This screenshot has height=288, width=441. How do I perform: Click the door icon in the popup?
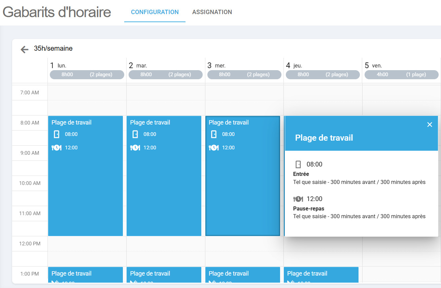pos(298,164)
